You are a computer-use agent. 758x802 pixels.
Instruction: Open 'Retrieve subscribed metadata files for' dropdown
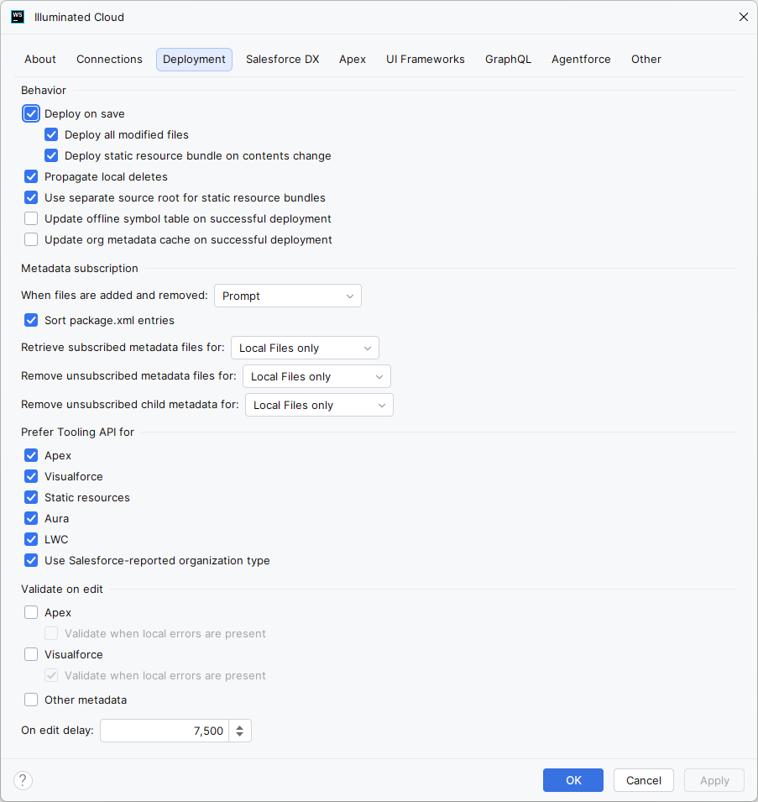point(305,348)
